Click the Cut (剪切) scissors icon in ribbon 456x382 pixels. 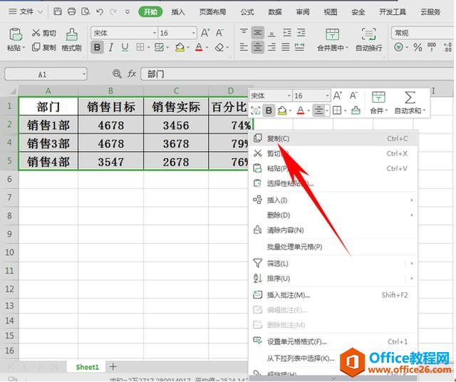[36, 33]
